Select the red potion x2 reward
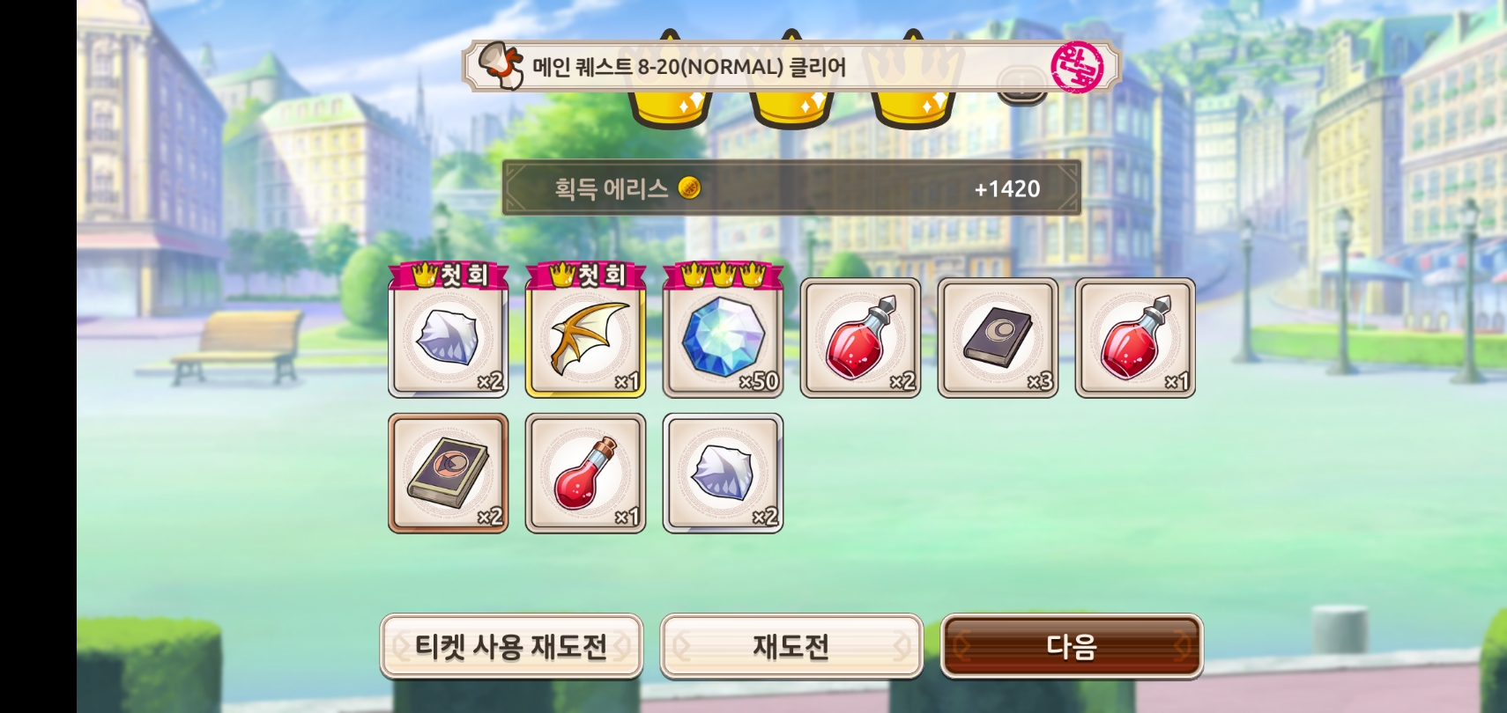The width and height of the screenshot is (1507, 713). pos(861,339)
